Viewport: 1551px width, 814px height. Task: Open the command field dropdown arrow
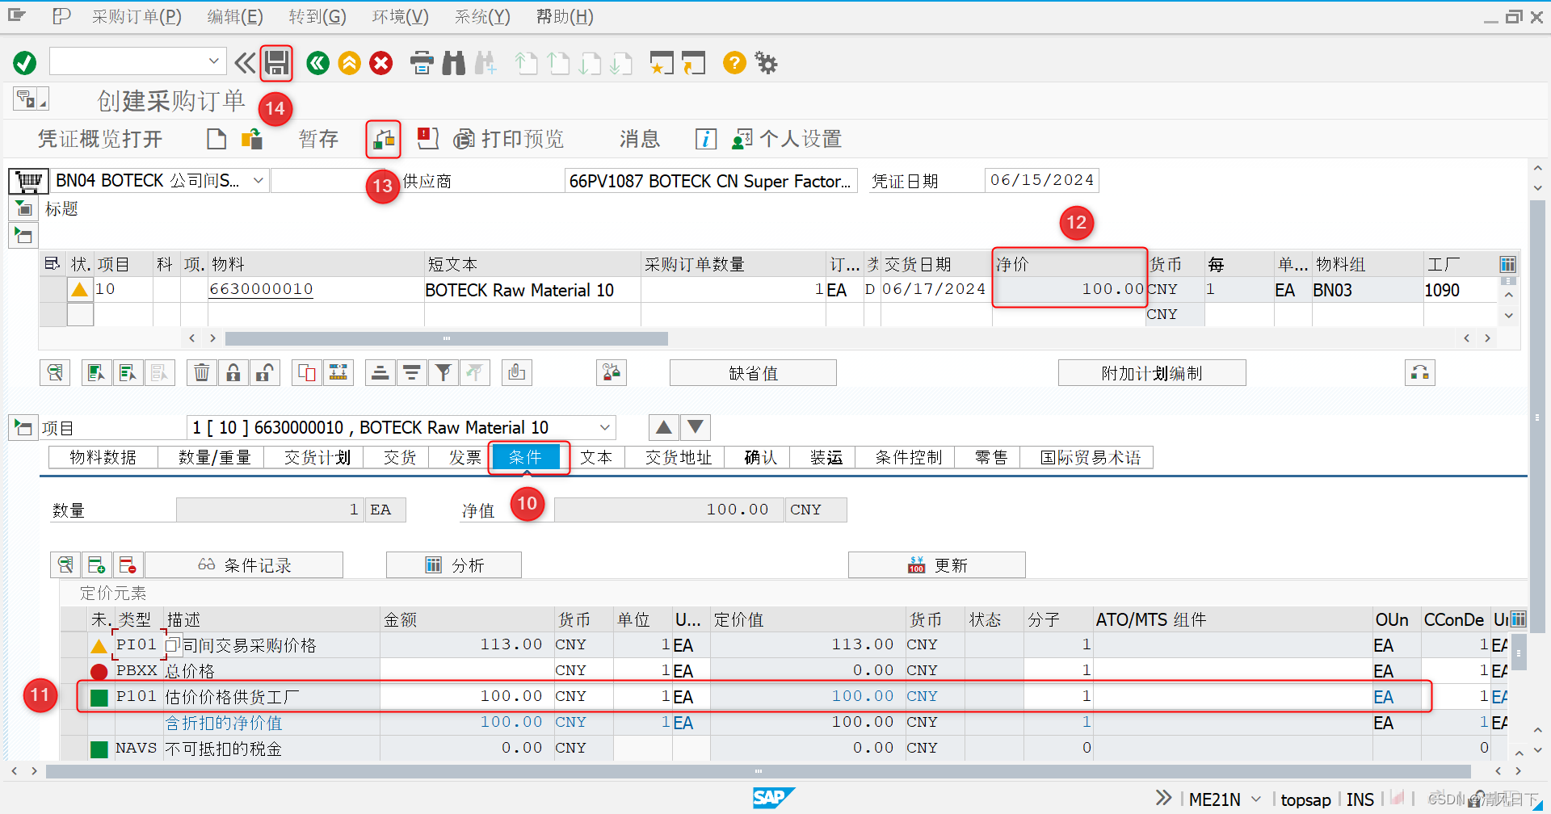point(213,61)
